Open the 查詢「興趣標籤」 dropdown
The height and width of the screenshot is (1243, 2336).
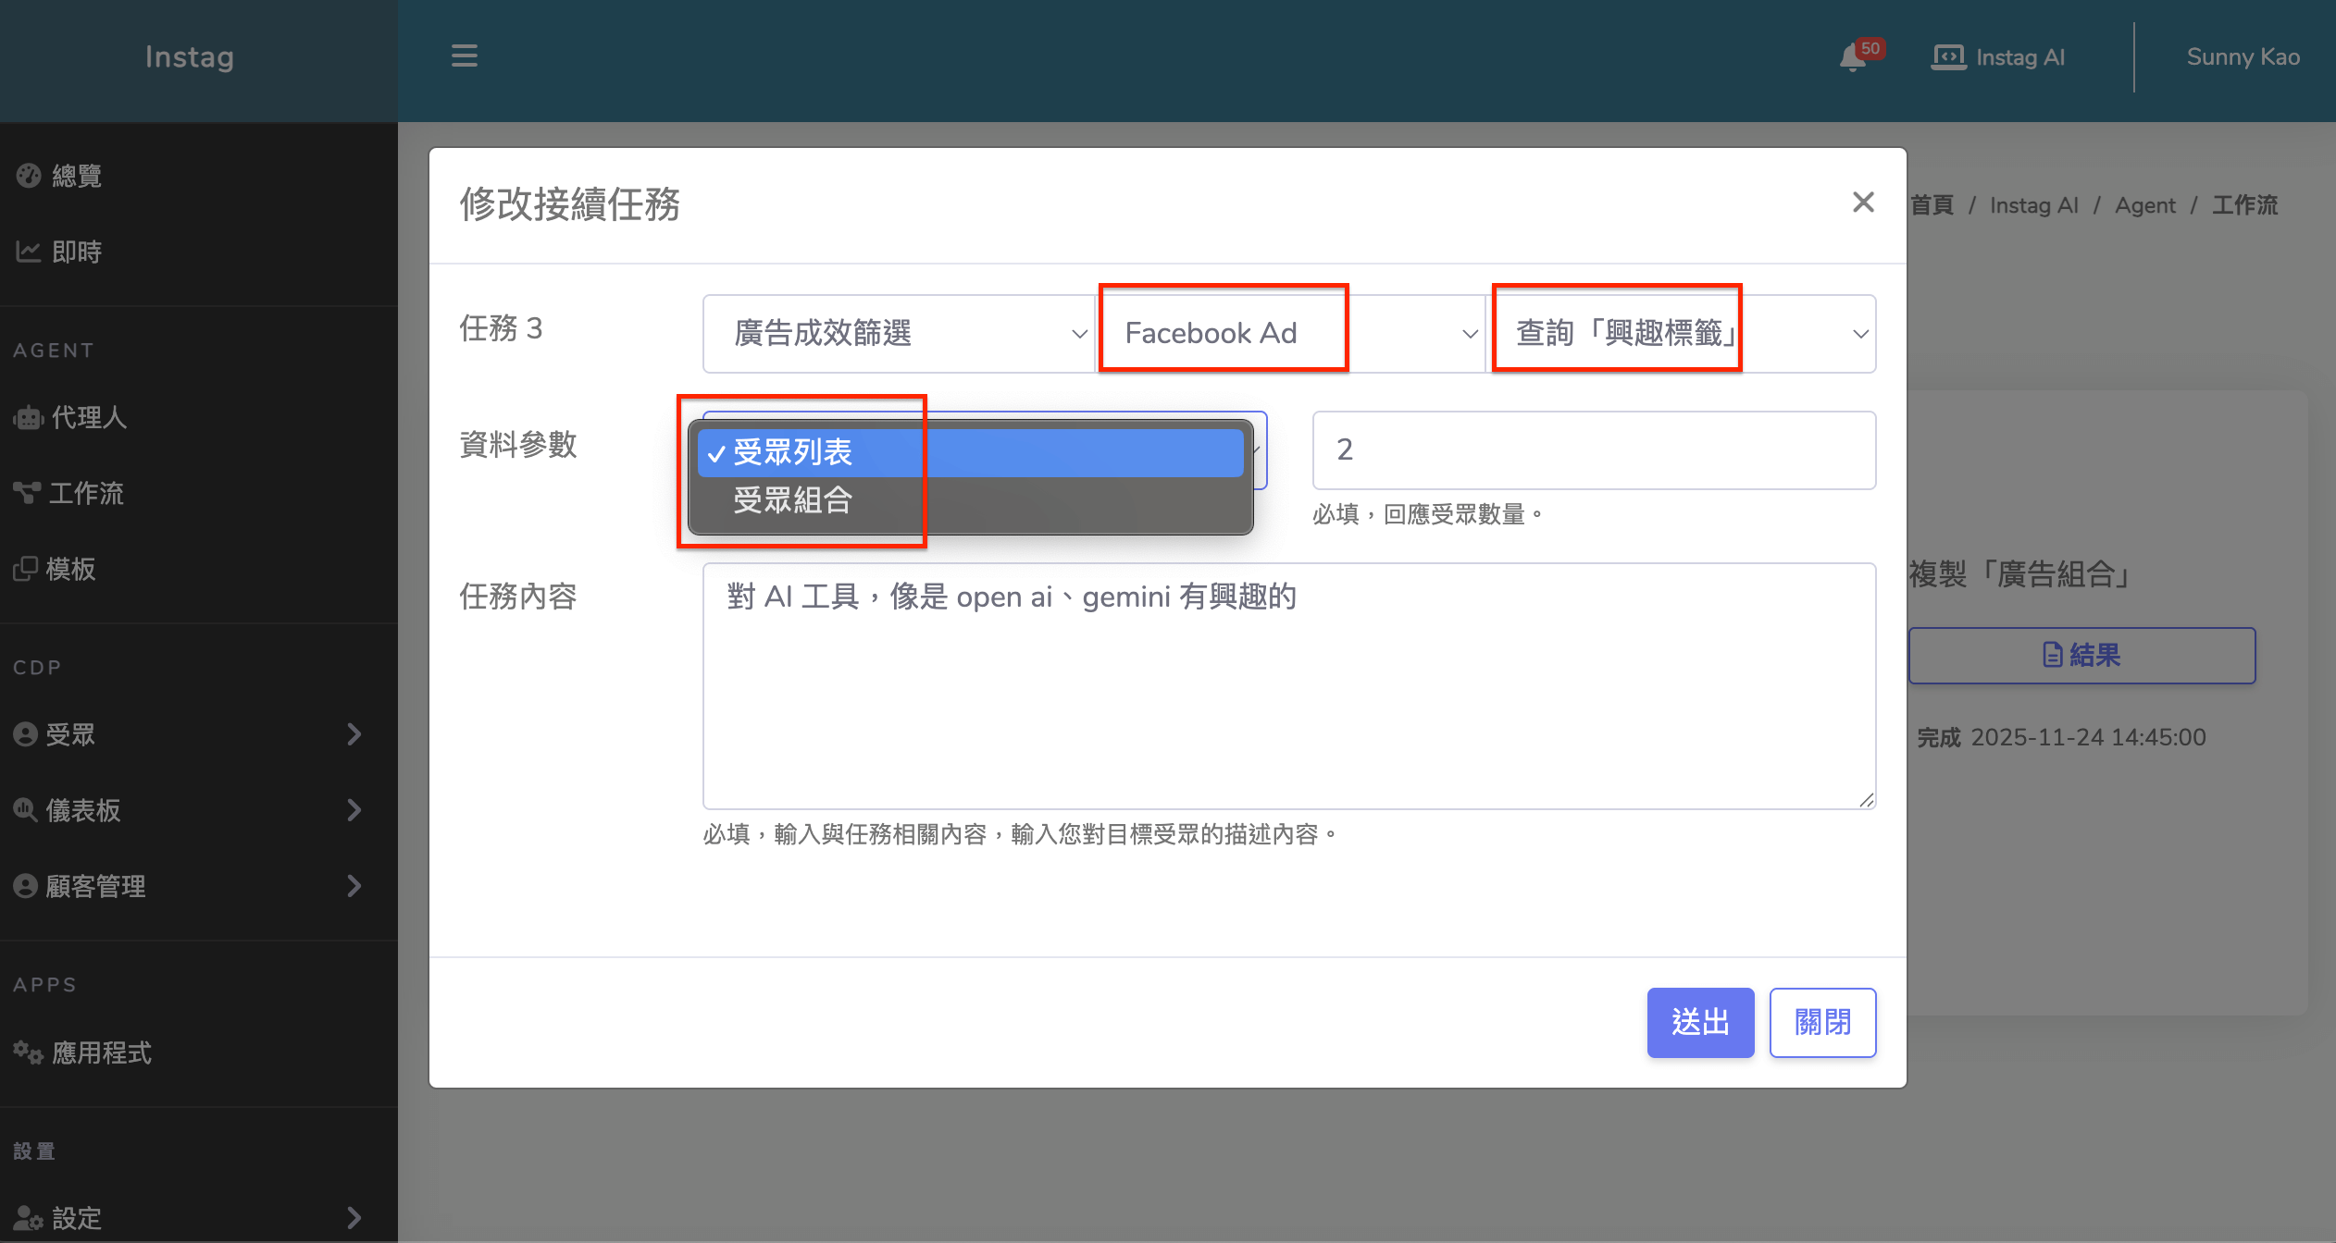[x=1682, y=334]
